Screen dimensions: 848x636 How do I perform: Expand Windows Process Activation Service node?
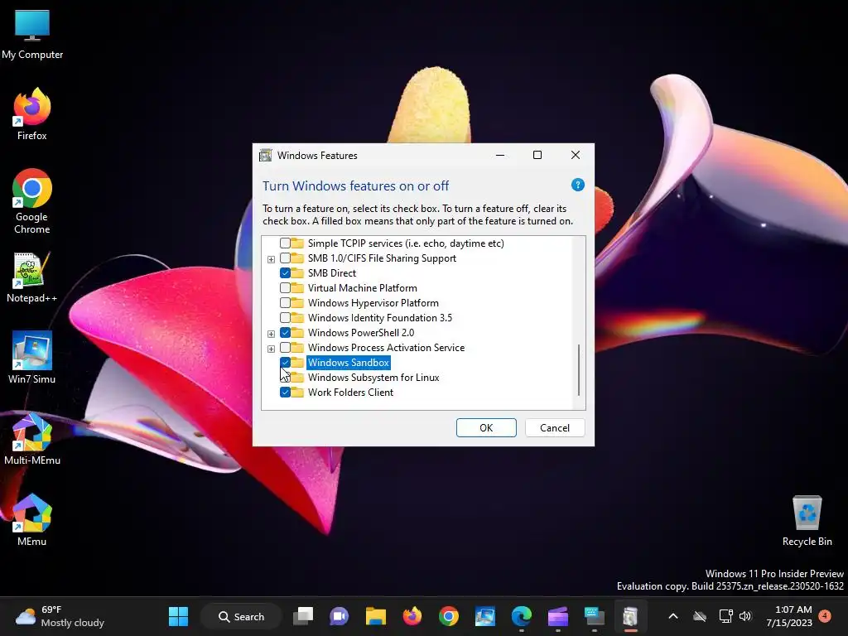click(271, 349)
